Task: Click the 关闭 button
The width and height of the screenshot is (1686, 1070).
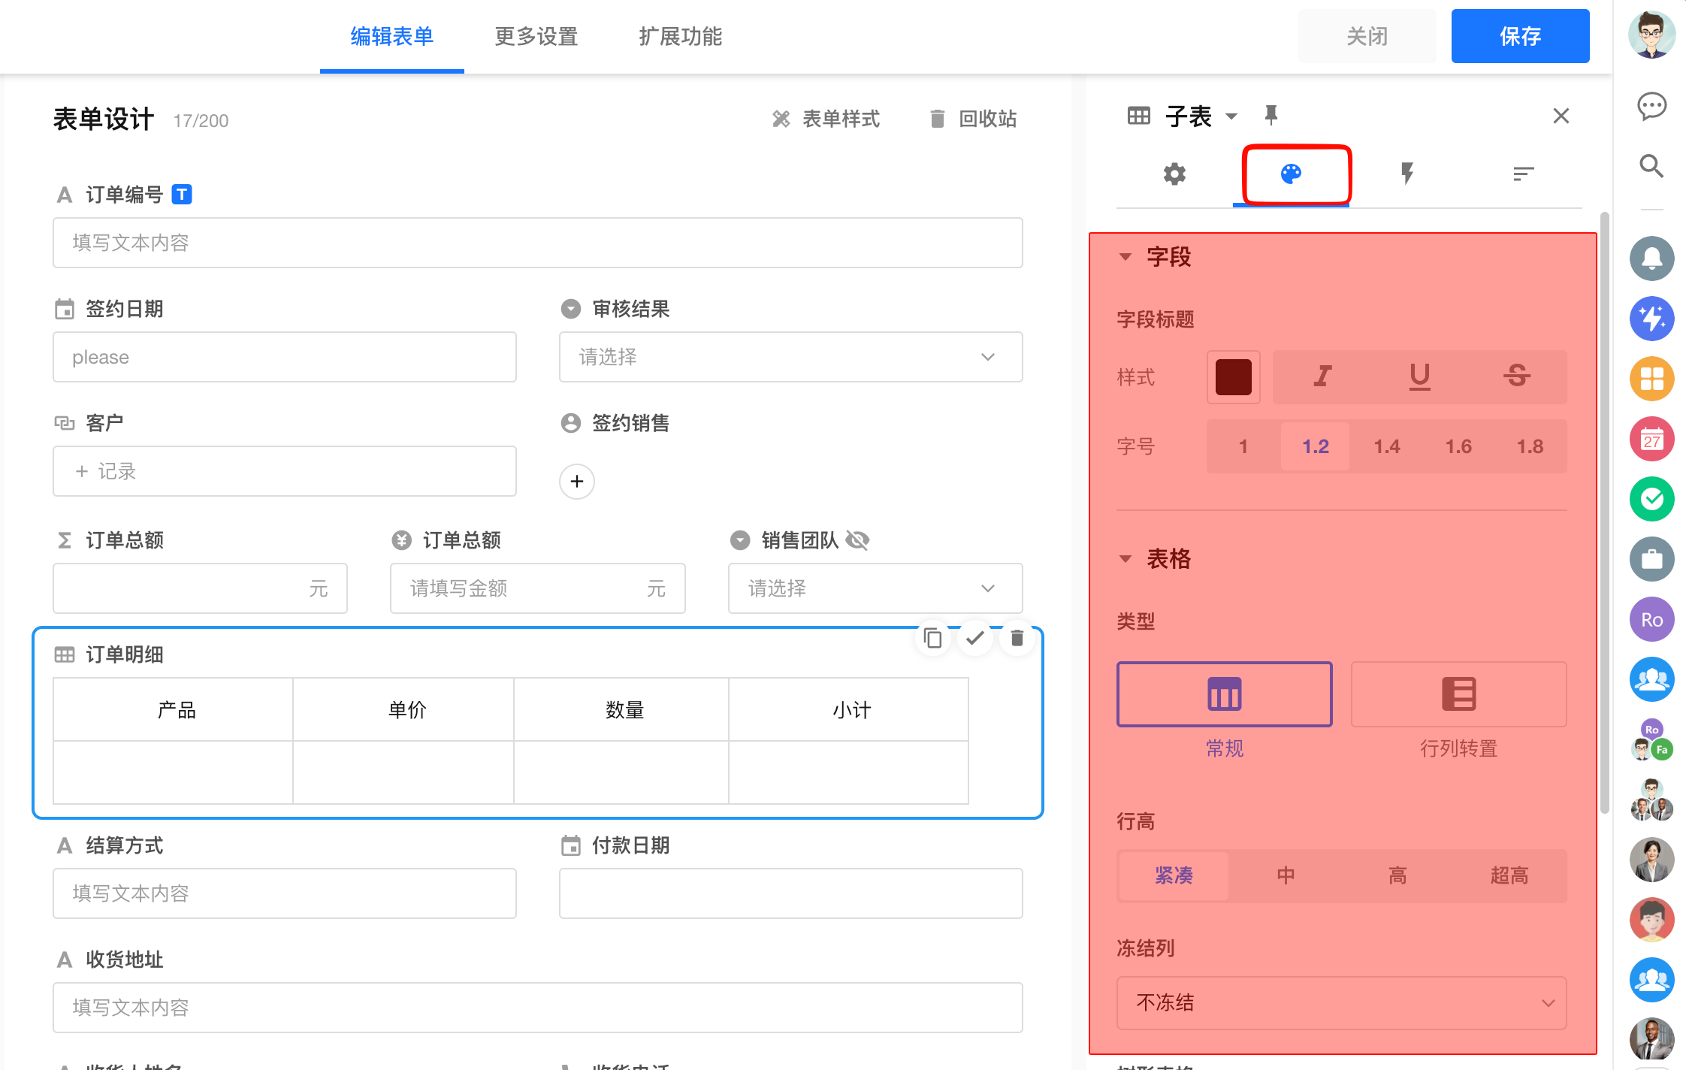Action: point(1367,36)
